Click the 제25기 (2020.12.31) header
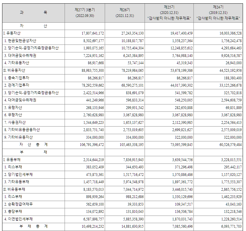The height and width of the screenshot is (231, 246). click(x=169, y=13)
